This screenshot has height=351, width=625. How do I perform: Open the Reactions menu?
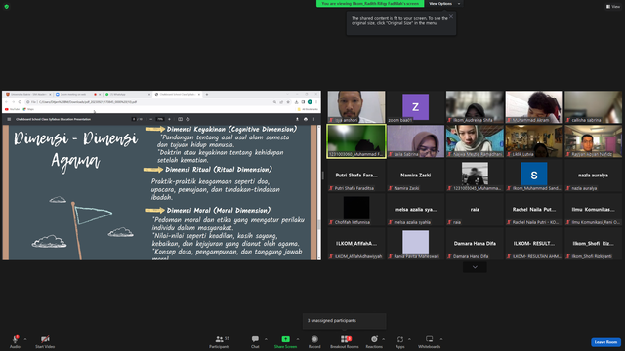point(374,341)
